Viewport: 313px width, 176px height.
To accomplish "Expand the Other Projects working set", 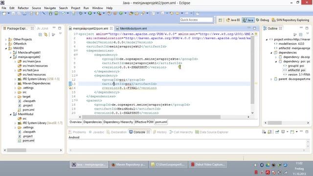I will point(6,40).
